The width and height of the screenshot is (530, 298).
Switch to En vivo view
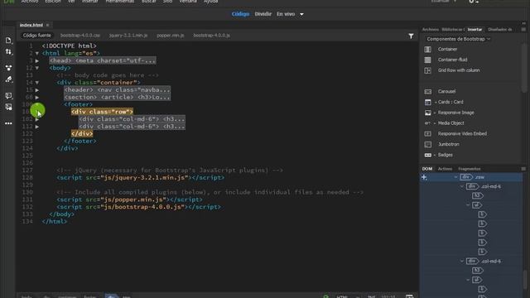pyautogui.click(x=286, y=14)
